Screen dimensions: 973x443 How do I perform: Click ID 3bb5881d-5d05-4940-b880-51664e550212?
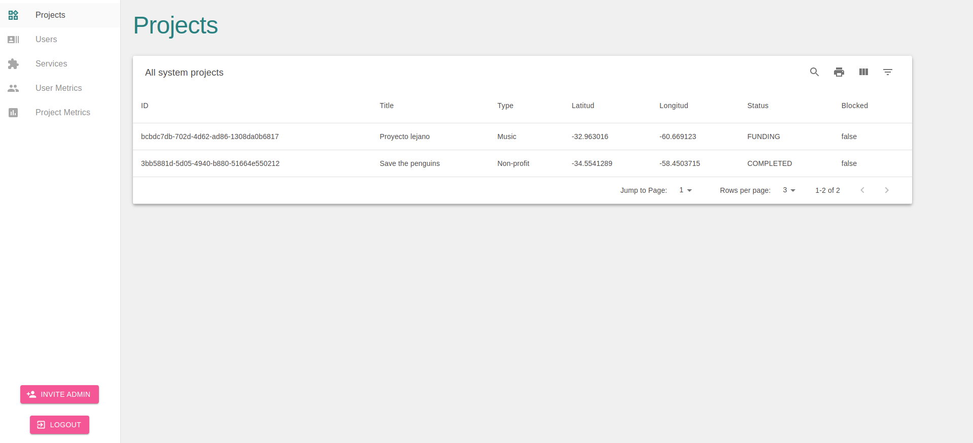(x=210, y=163)
